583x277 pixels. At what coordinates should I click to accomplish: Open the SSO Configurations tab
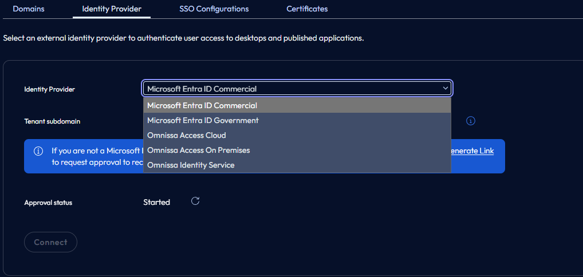pyautogui.click(x=214, y=9)
